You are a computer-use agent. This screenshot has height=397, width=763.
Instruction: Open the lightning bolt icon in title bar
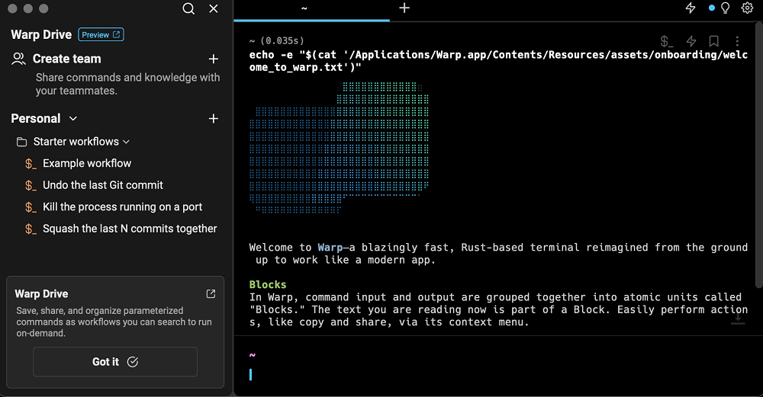tap(691, 8)
